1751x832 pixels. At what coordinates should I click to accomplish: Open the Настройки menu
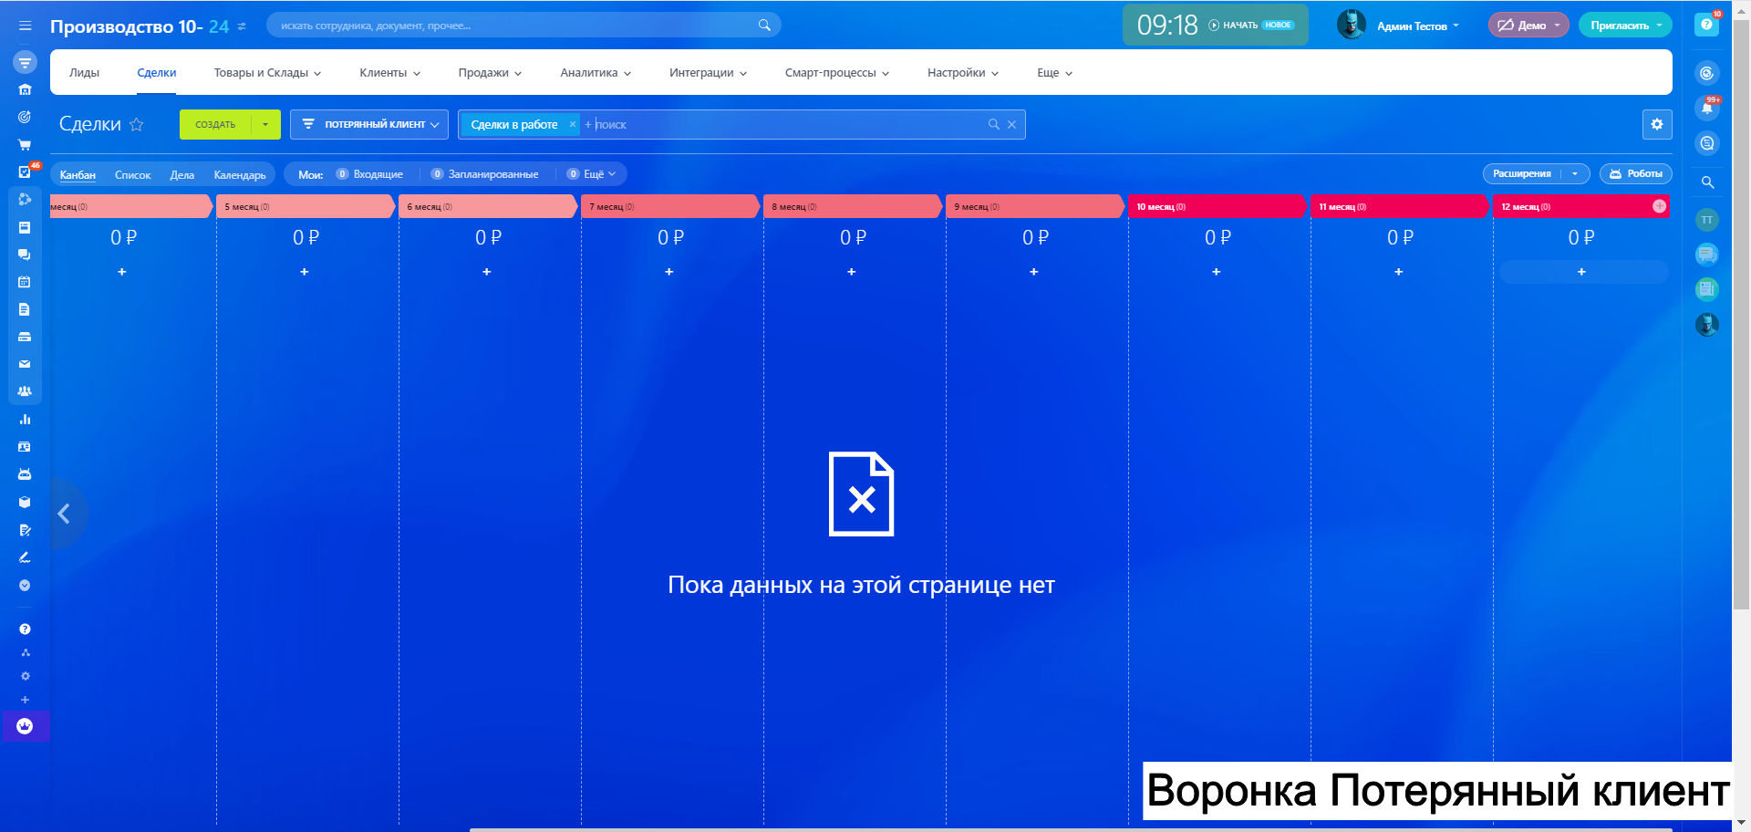coord(962,73)
